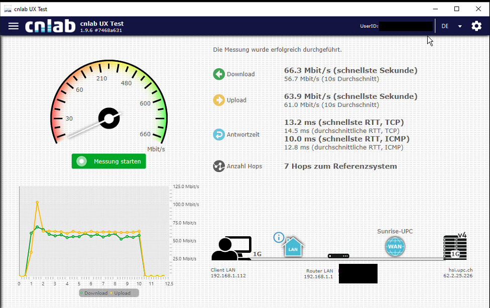The image size is (490, 308).
Task: Click the router device icon
Action: pyautogui.click(x=338, y=256)
